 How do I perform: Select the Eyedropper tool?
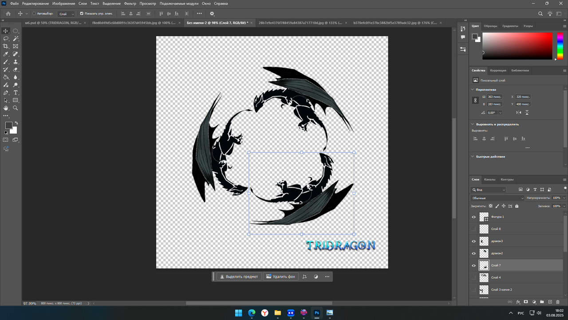(x=6, y=54)
